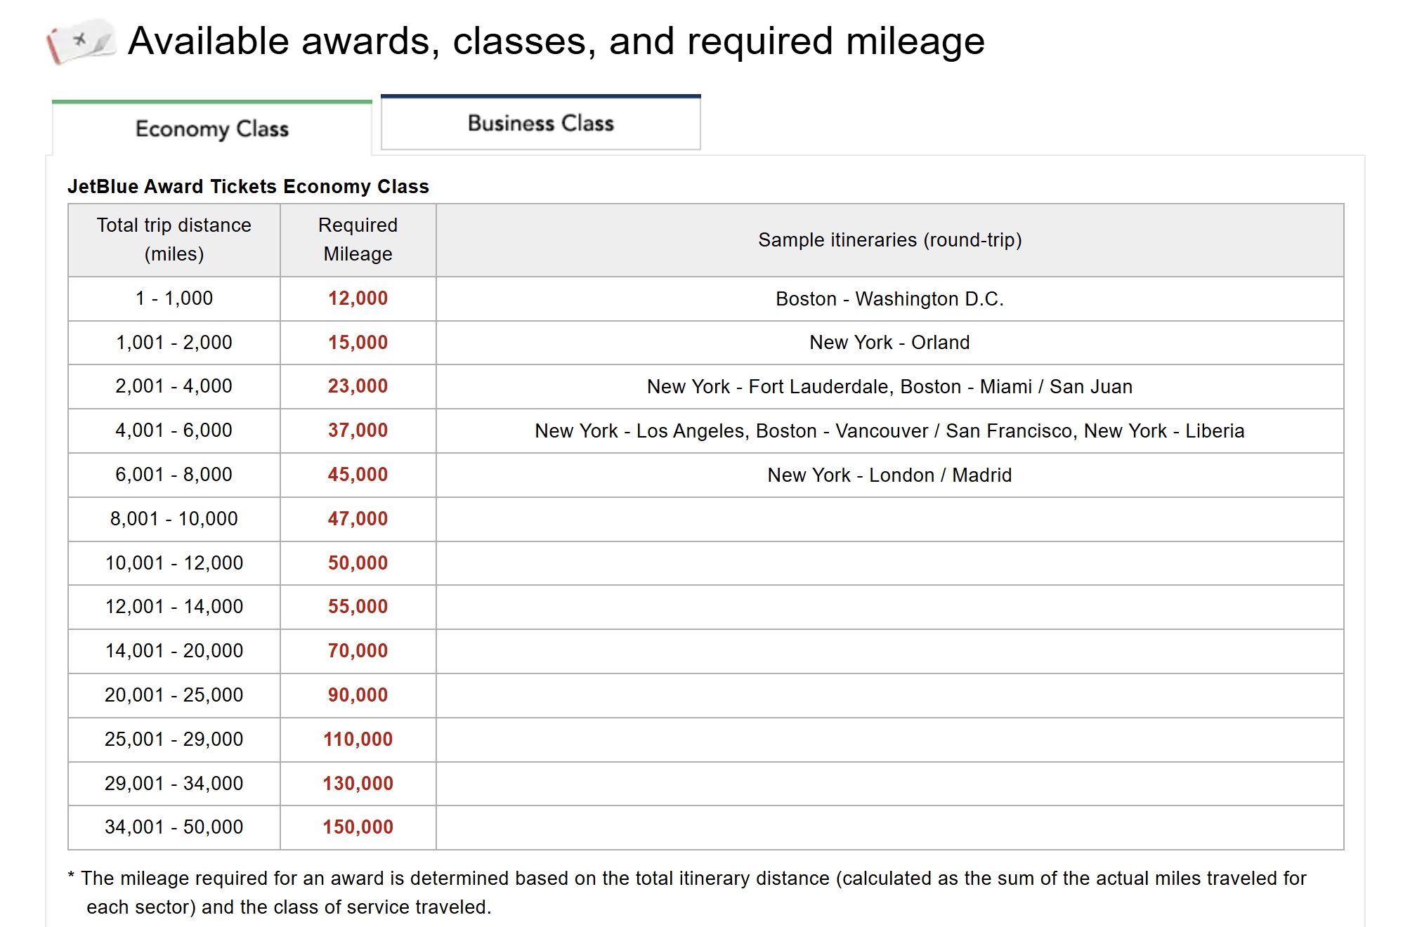Select the New York - London / Madrid itinerary
The image size is (1410, 927).
point(889,475)
